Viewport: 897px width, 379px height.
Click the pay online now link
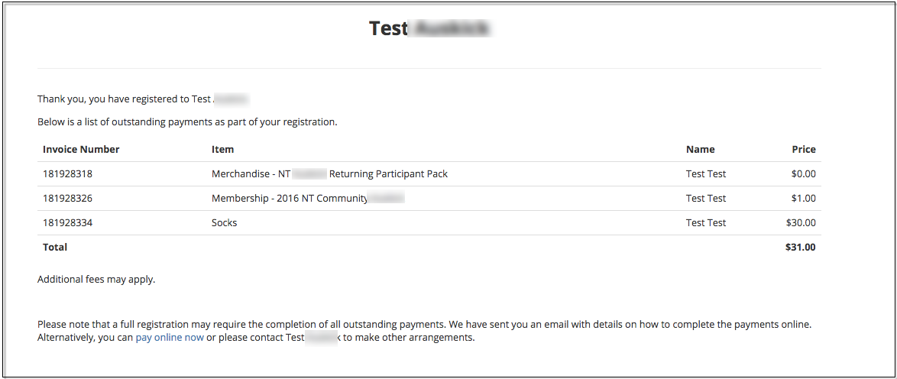click(170, 337)
